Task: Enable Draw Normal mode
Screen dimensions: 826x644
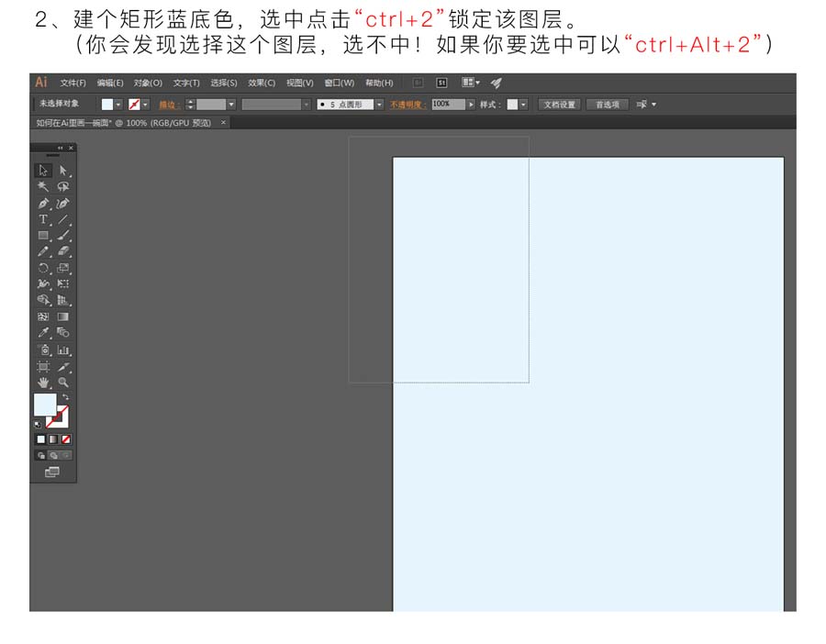Action: point(41,456)
